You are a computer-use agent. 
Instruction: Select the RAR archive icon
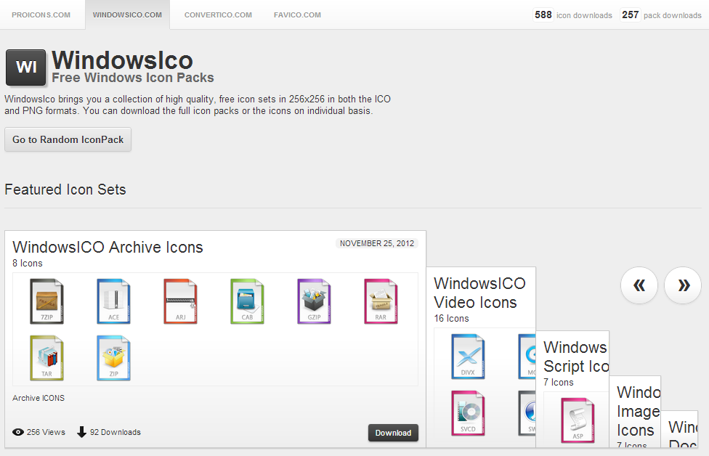(x=381, y=301)
